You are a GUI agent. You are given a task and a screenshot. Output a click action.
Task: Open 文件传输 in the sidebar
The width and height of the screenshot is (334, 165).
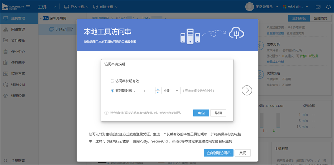(18, 41)
